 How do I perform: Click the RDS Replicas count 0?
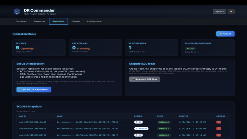click(x=74, y=47)
